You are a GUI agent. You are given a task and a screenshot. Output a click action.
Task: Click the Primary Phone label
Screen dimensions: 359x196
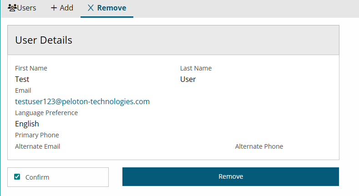click(x=37, y=135)
